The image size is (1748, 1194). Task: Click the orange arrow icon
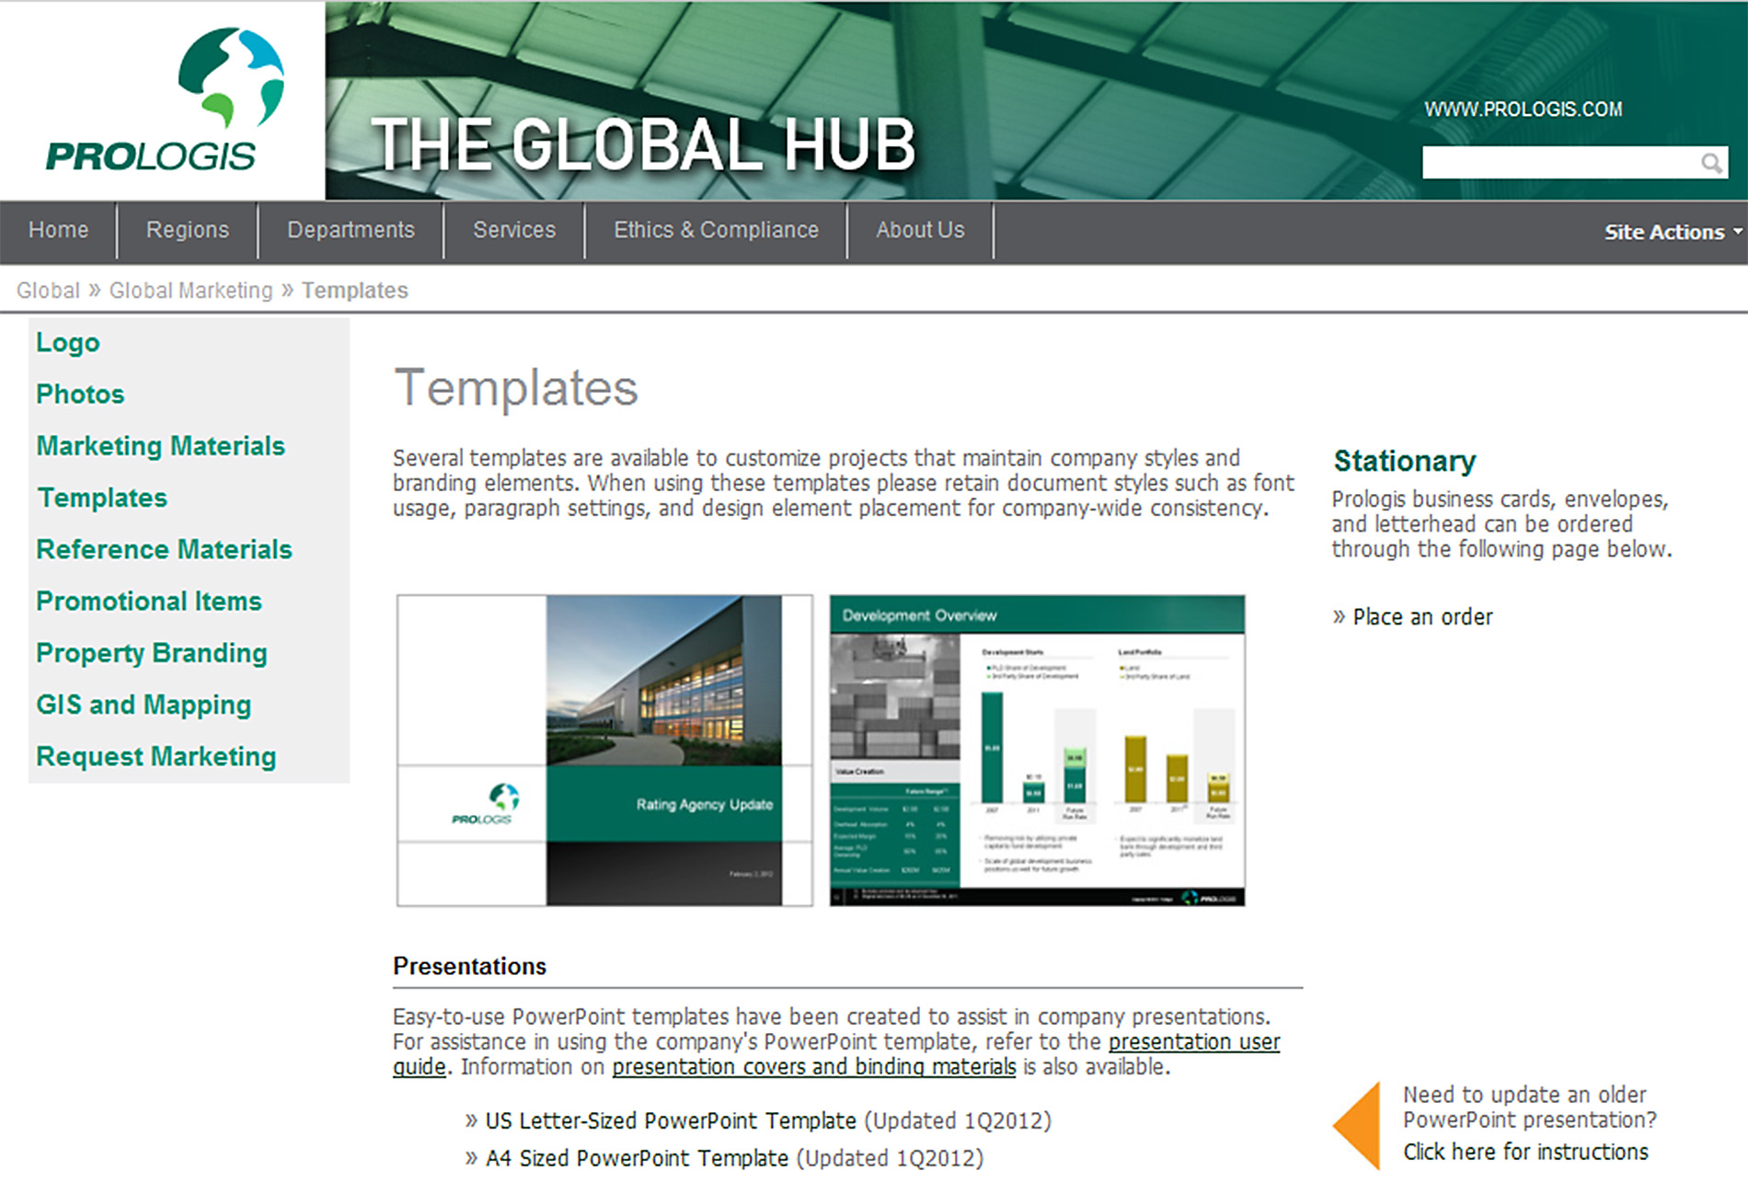[1358, 1125]
